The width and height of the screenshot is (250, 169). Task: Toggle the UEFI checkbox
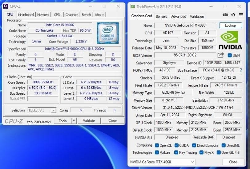pyautogui.click(x=230, y=55)
